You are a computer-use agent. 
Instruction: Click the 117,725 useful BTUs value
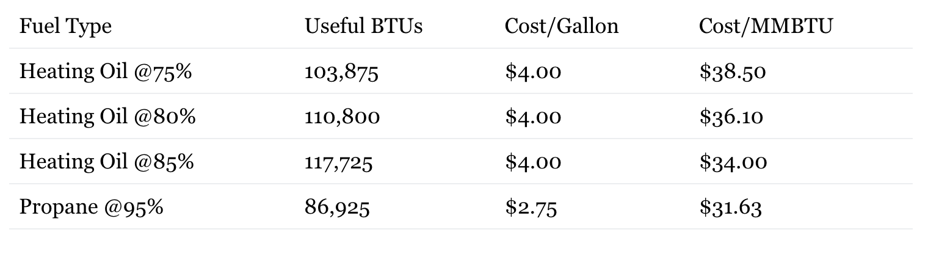coord(338,163)
